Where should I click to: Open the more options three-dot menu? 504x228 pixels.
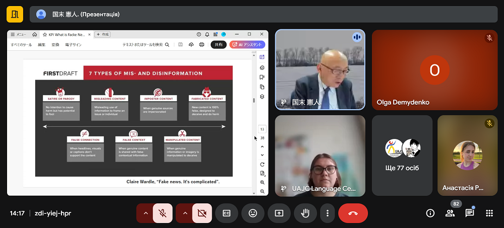[x=328, y=213]
